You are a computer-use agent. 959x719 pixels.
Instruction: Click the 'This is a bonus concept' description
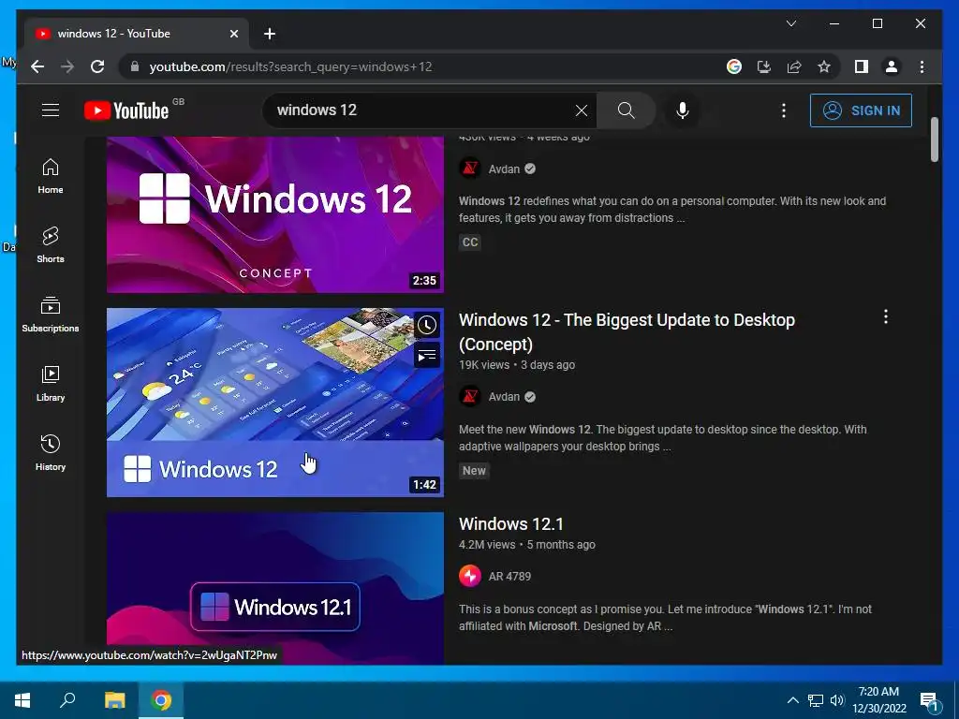666,618
